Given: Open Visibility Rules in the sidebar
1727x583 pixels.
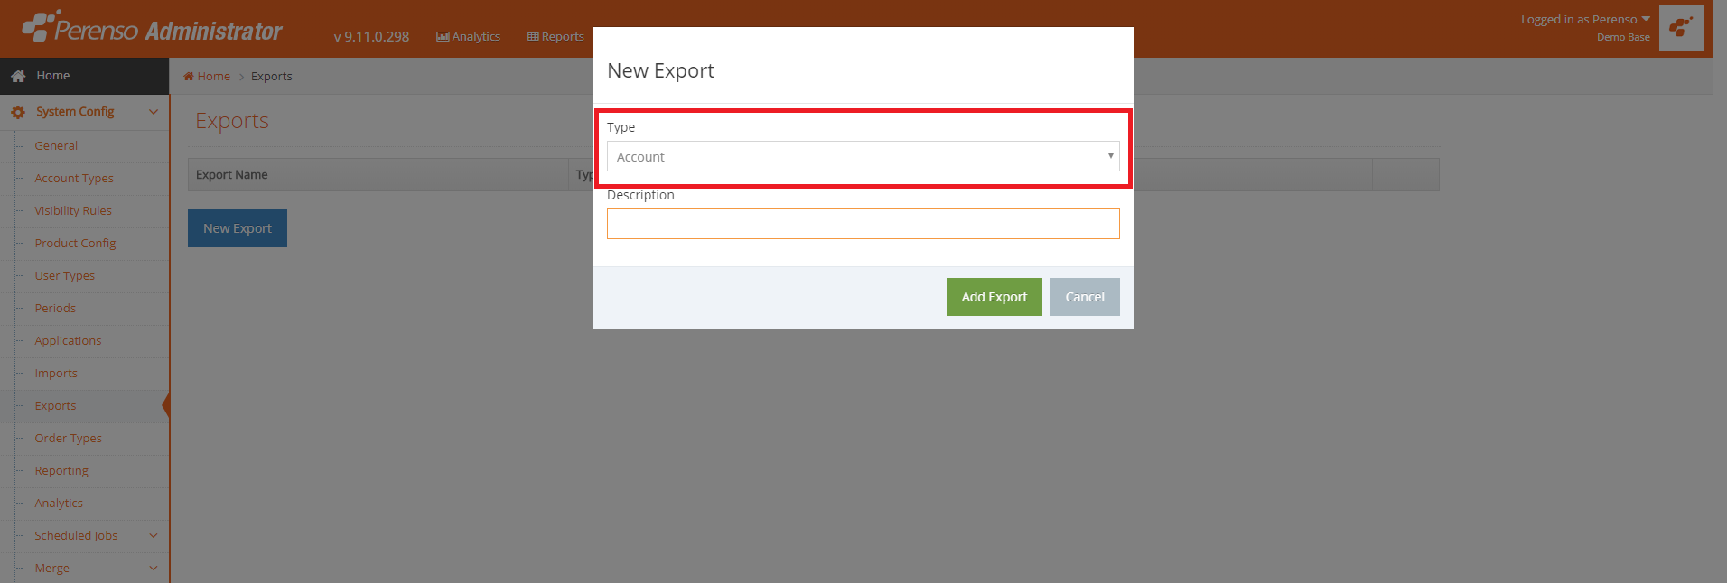Looking at the screenshot, I should pos(73,211).
